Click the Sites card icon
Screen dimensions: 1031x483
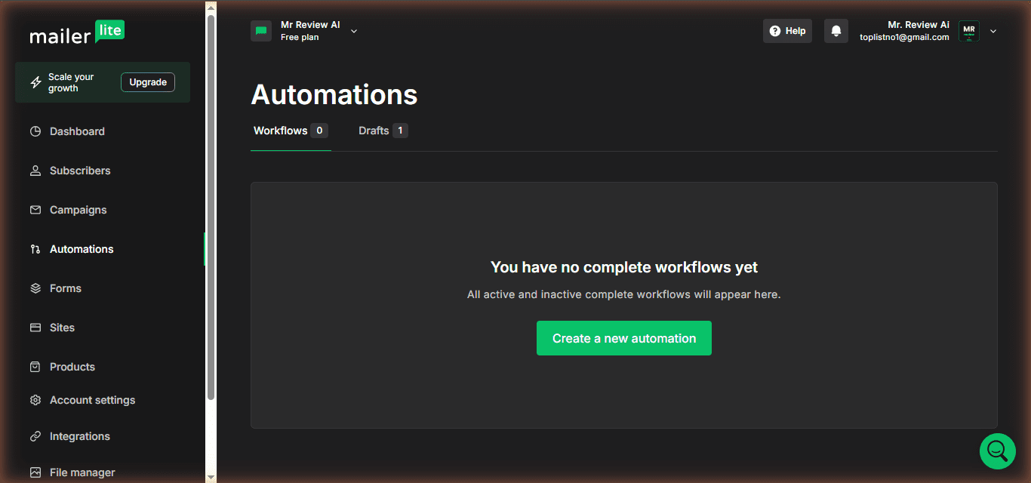[x=35, y=328]
